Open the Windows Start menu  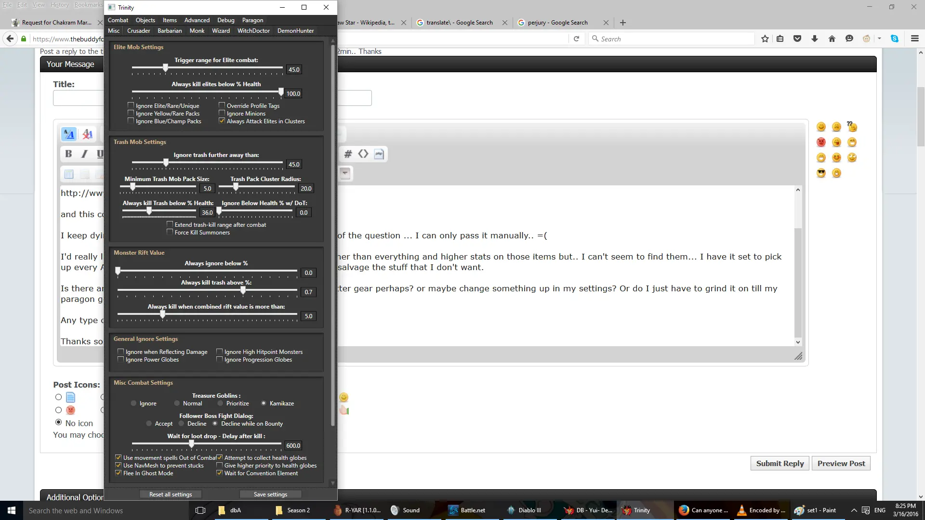pos(12,510)
